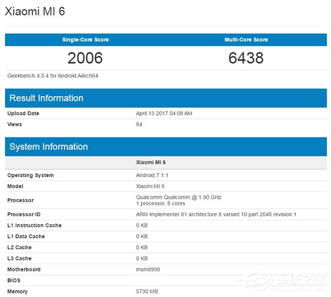Select the Processor ID label
This screenshot has height=297, width=331.
(24, 214)
